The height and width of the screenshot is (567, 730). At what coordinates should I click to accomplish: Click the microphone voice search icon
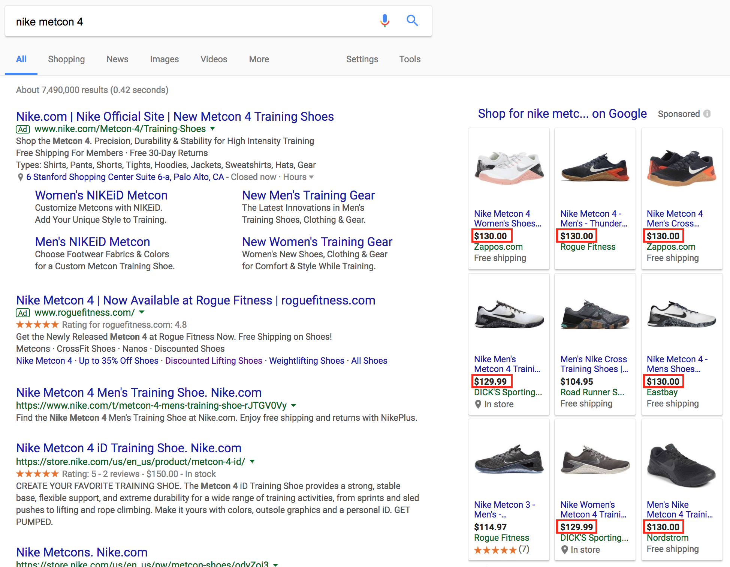(x=384, y=21)
